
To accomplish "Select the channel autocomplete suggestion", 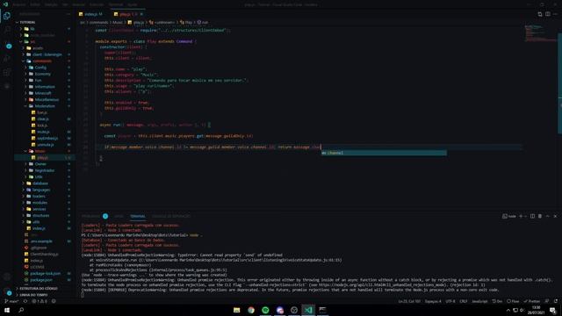I will coord(384,153).
